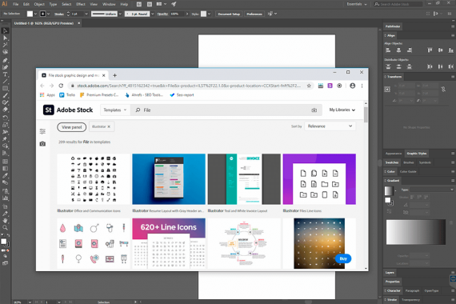
Task: Open the File menu
Action: pyautogui.click(x=16, y=4)
